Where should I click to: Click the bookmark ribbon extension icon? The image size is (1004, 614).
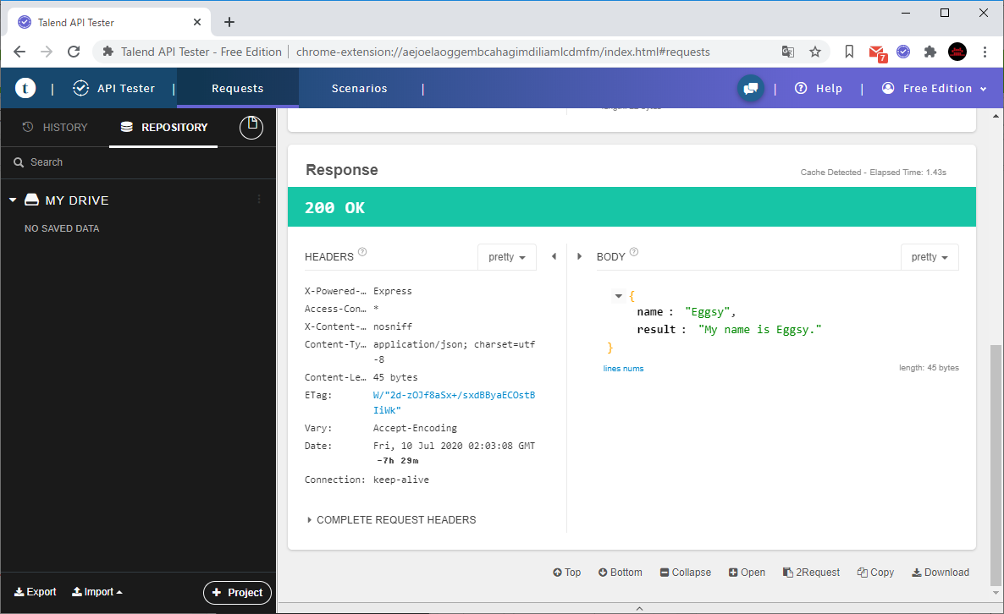click(849, 52)
